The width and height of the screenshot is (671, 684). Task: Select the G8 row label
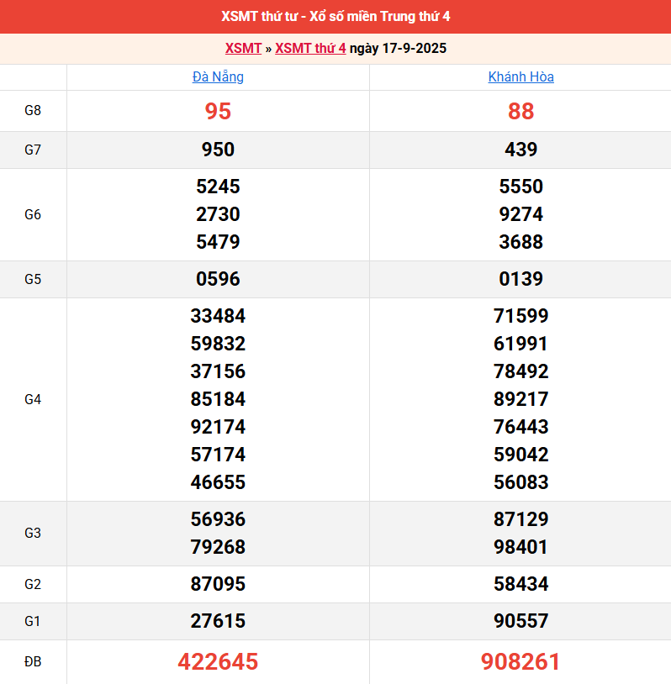tap(33, 111)
